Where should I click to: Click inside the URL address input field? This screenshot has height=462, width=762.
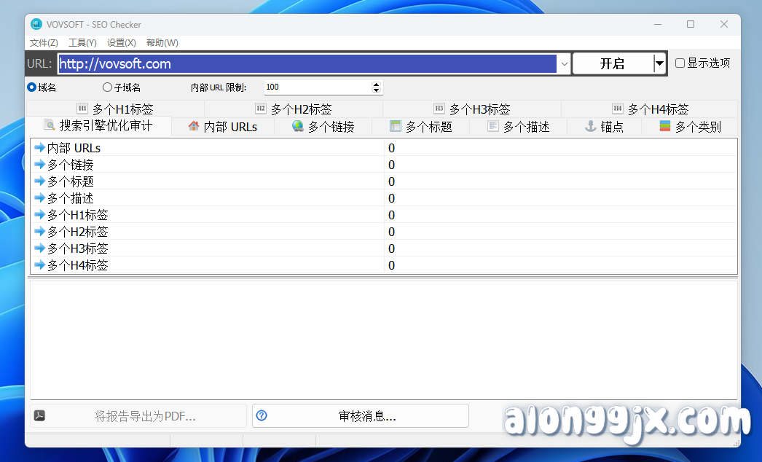[291, 63]
